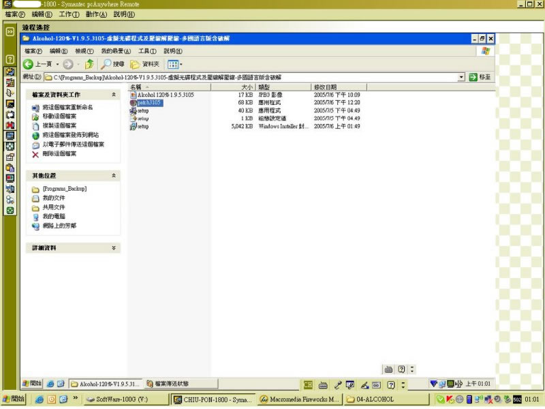Sort files by the 大小 column header
Screen dimensions: 545x409
tap(245, 87)
